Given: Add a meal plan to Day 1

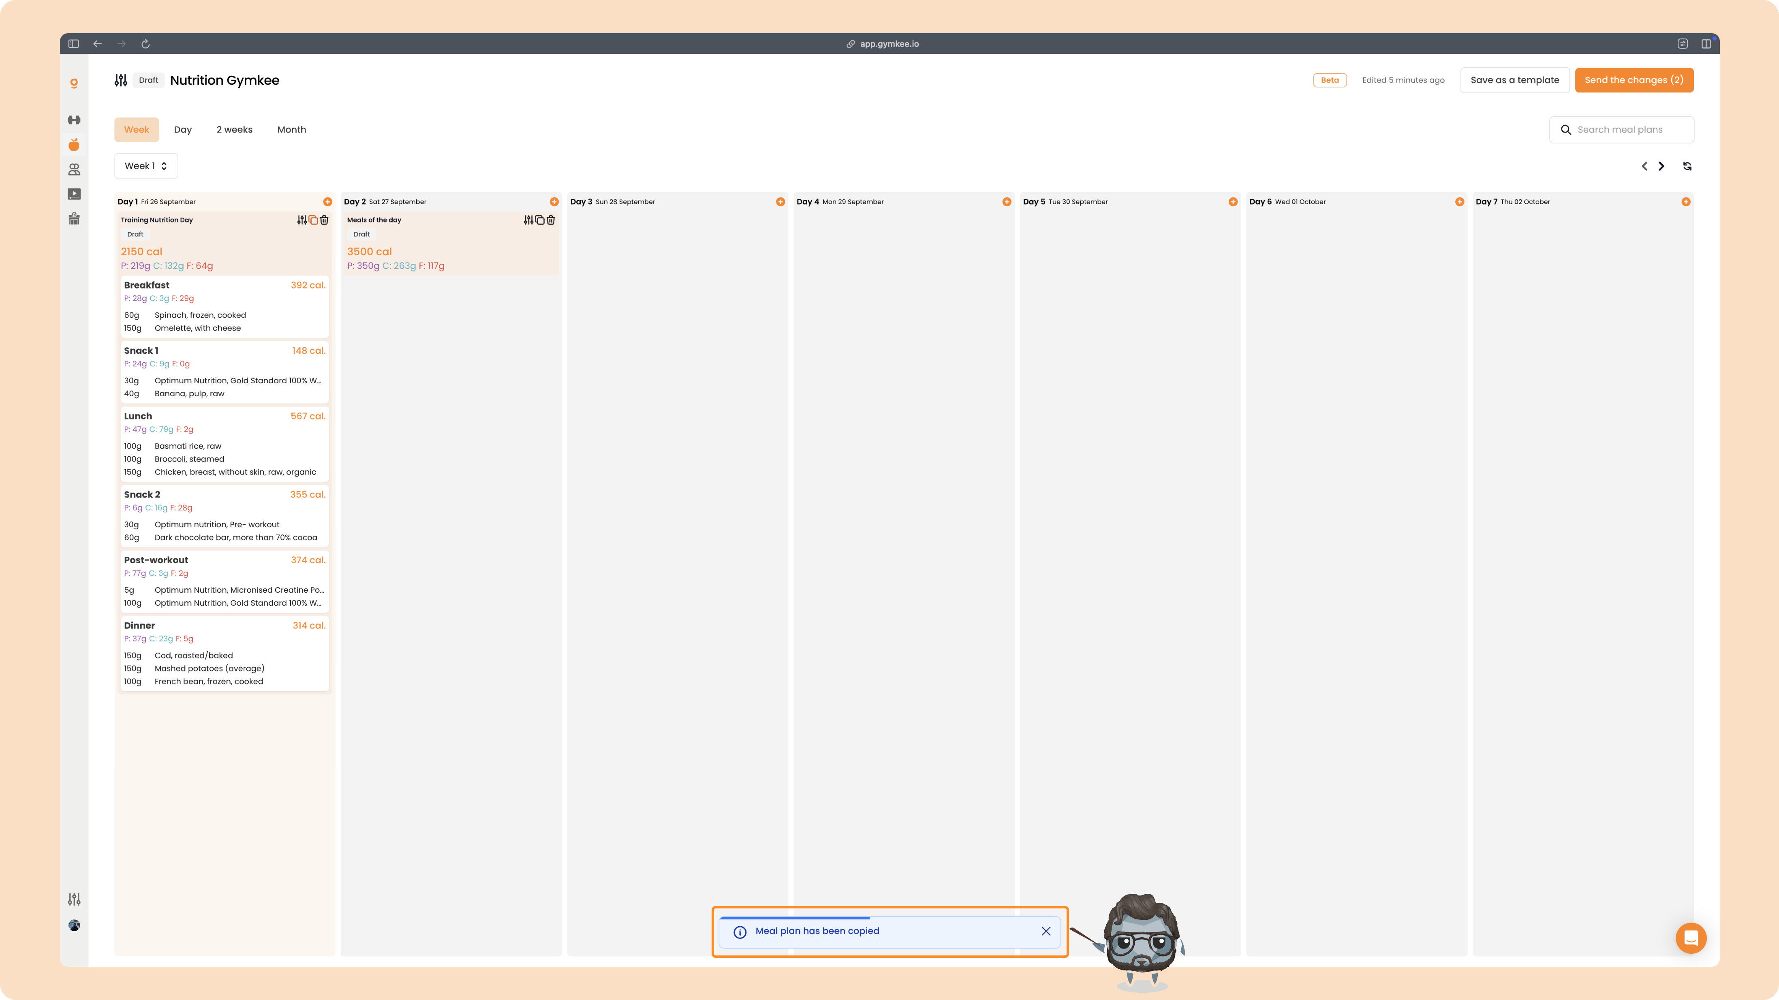Looking at the screenshot, I should [327, 202].
